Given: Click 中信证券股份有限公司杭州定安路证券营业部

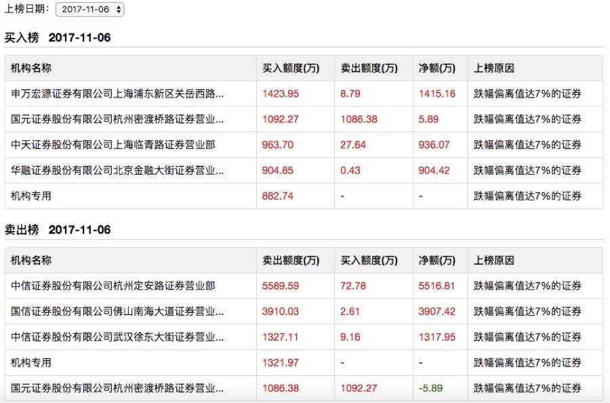Looking at the screenshot, I should click(x=113, y=286).
